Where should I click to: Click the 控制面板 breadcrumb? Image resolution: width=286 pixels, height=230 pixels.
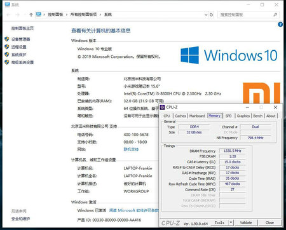pyautogui.click(x=55, y=15)
